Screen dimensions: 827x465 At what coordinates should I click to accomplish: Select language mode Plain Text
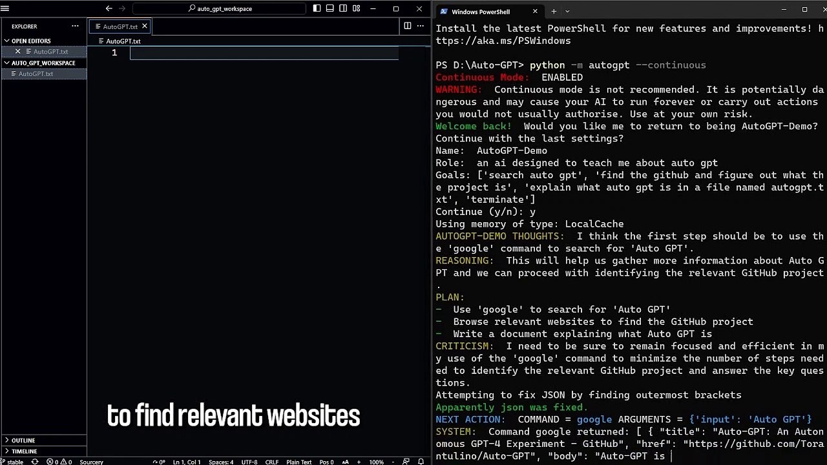tap(299, 462)
